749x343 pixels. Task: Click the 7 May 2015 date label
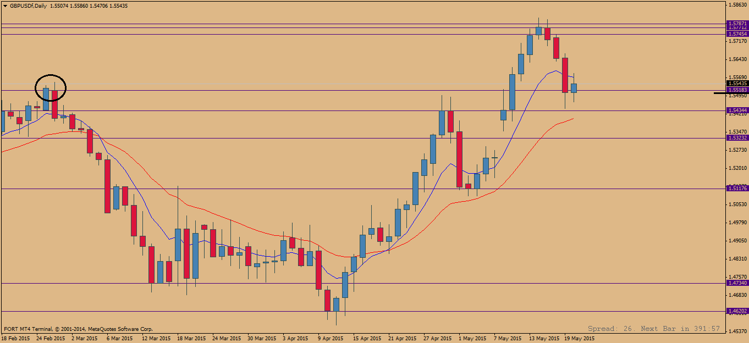click(x=508, y=339)
